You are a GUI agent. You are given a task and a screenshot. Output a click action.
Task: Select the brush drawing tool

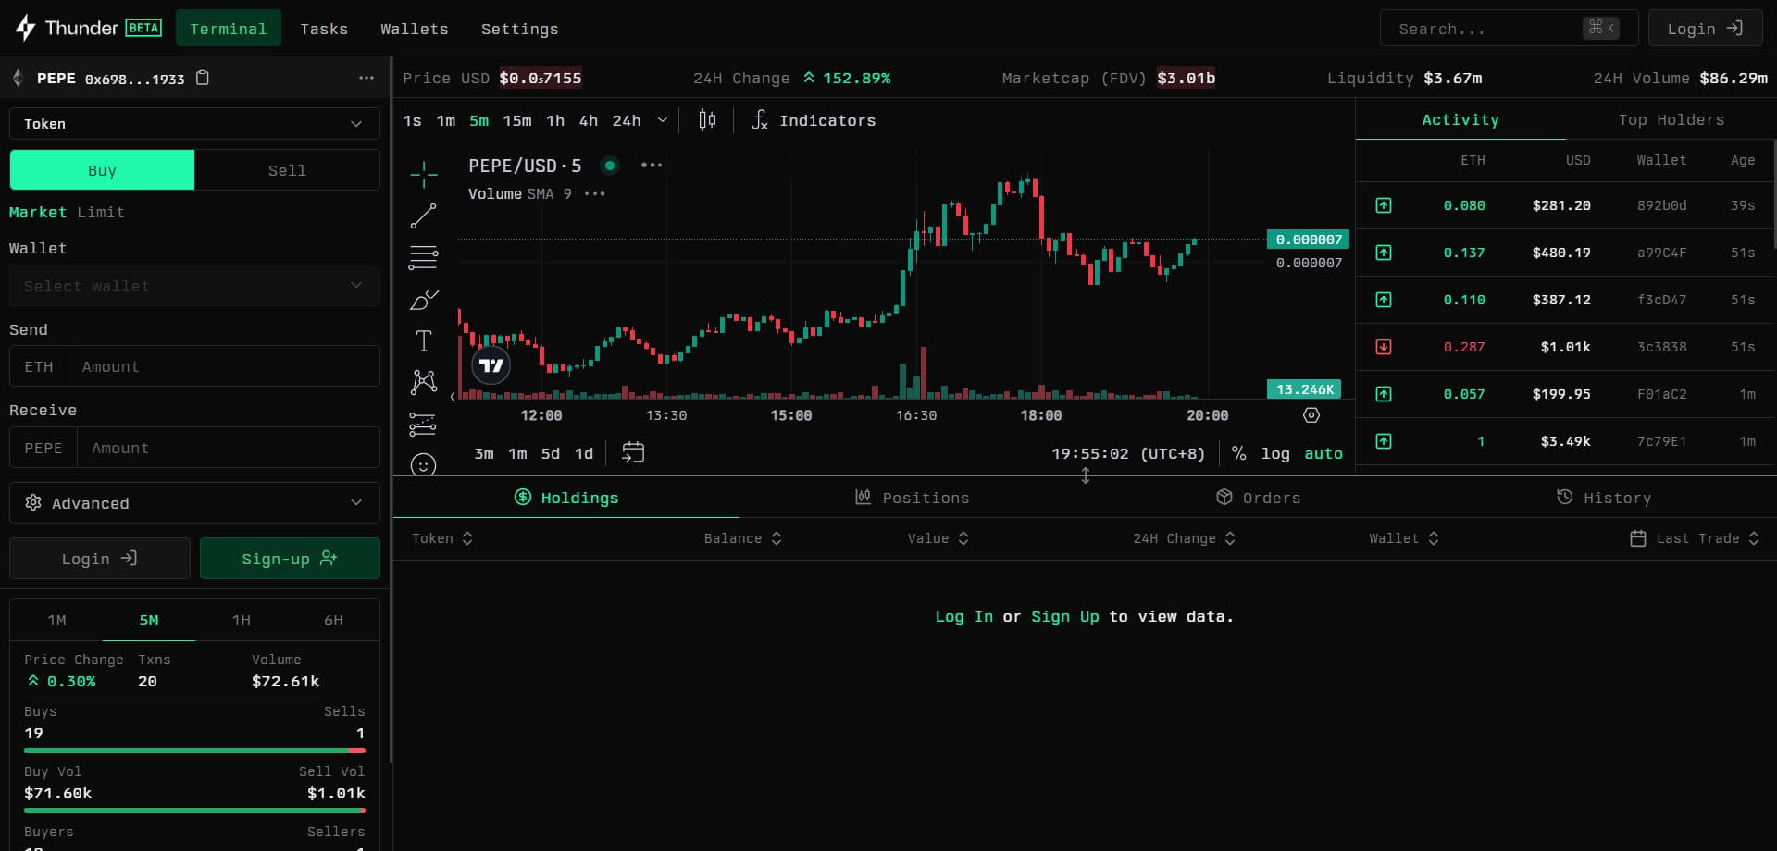tap(424, 300)
